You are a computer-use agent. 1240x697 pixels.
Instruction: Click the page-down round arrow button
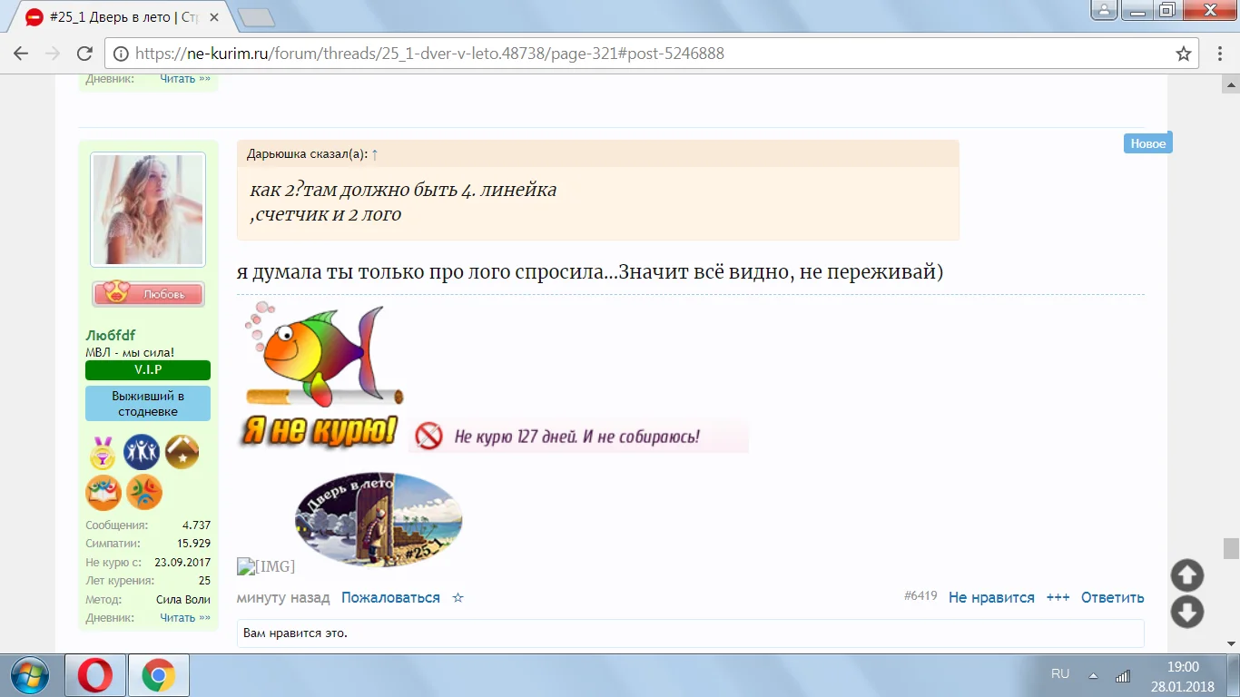[1187, 612]
